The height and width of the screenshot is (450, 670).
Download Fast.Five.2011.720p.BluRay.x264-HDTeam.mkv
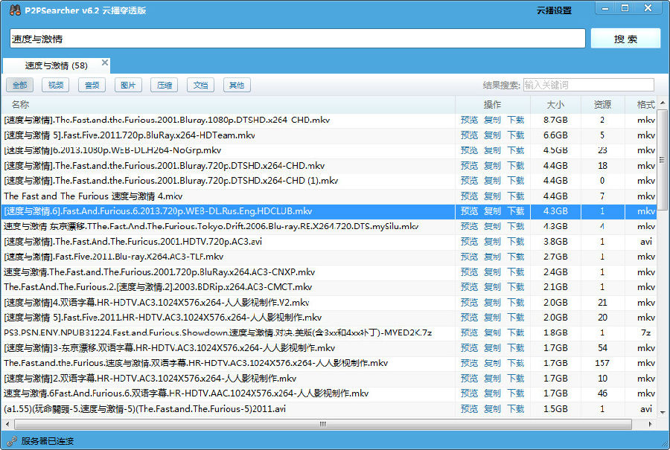(516, 135)
